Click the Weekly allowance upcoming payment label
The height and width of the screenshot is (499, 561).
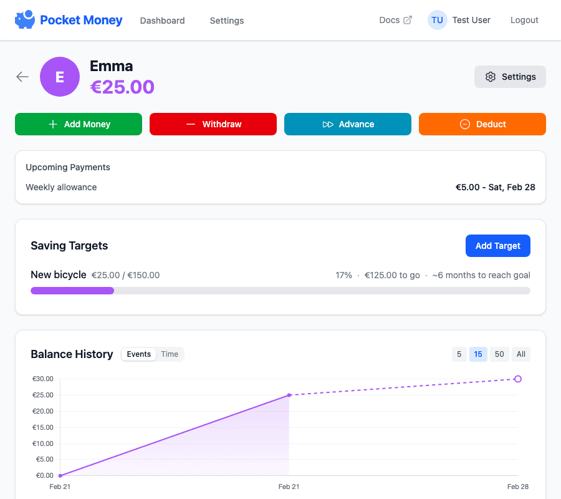[61, 187]
